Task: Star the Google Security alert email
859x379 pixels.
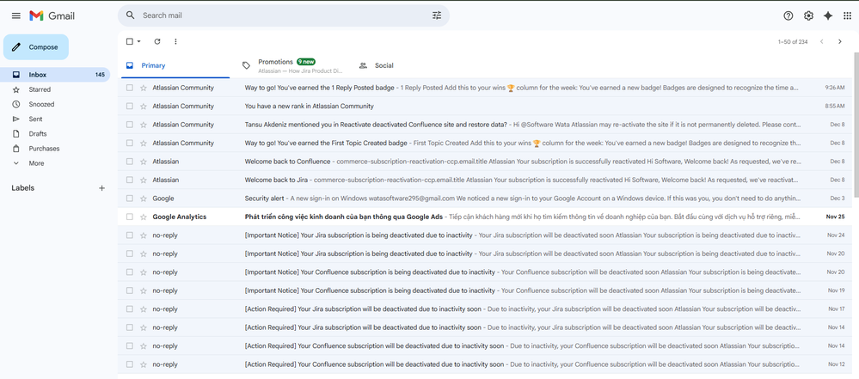Action: click(144, 199)
